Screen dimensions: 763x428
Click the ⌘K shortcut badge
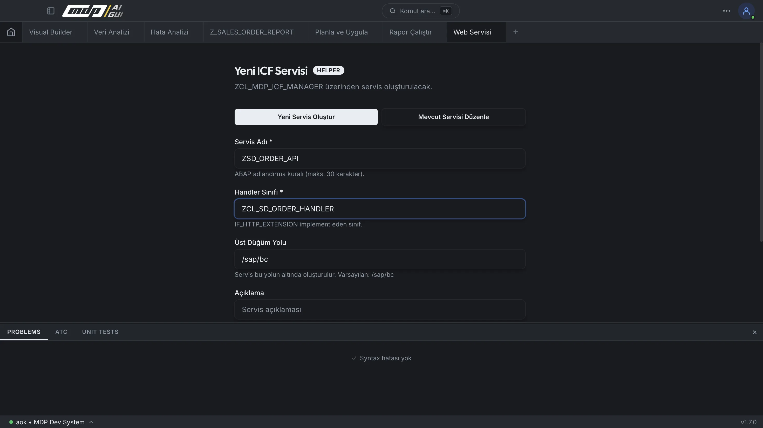pyautogui.click(x=446, y=11)
